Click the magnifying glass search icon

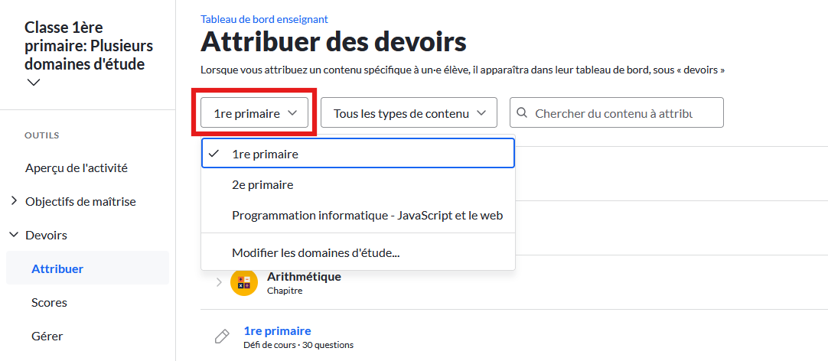(522, 113)
